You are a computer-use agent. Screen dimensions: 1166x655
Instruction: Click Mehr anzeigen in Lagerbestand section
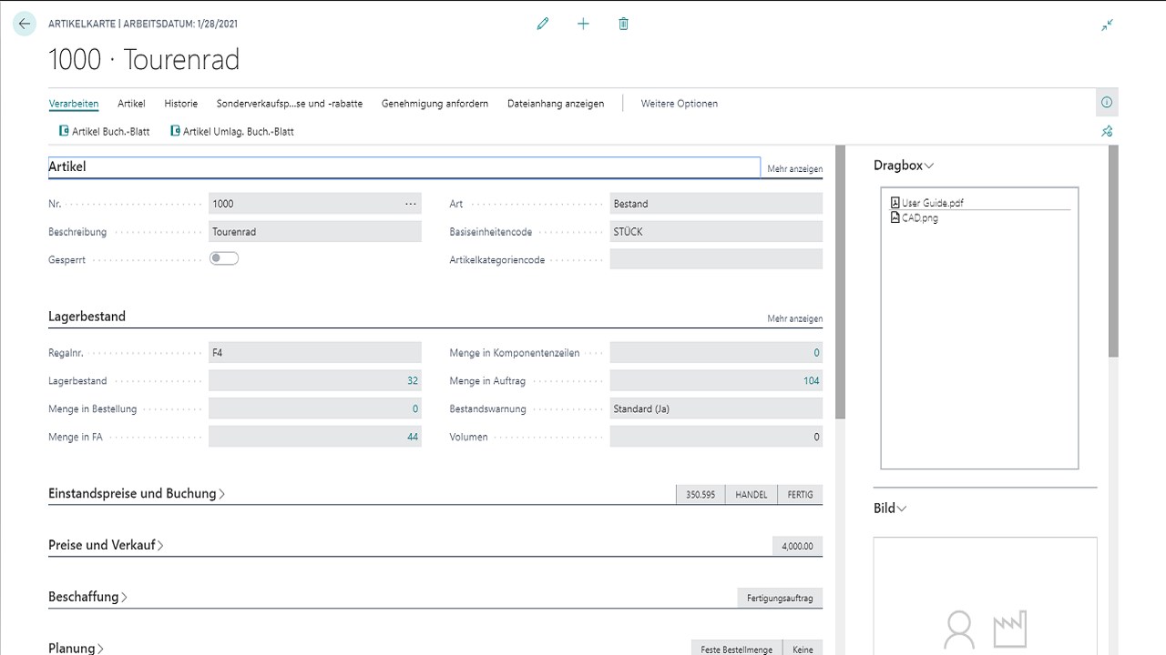tap(794, 319)
